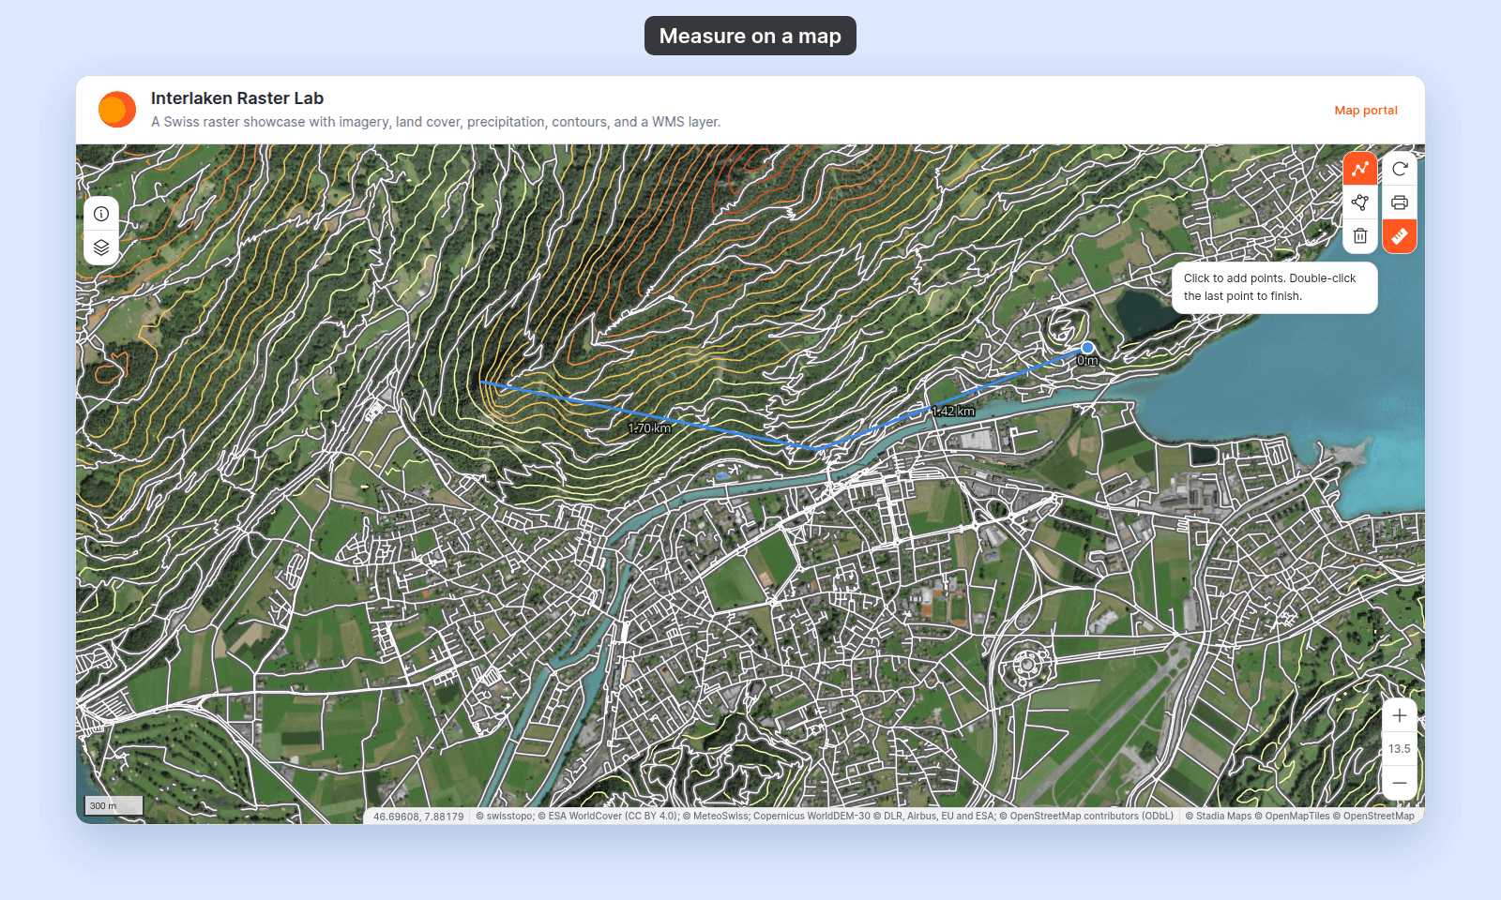Click the Map portal link
The image size is (1501, 900).
point(1366,111)
